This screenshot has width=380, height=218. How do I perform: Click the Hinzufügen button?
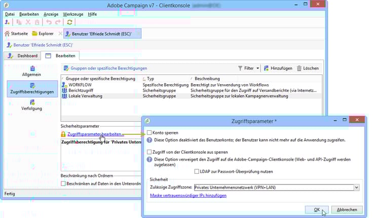[278, 68]
